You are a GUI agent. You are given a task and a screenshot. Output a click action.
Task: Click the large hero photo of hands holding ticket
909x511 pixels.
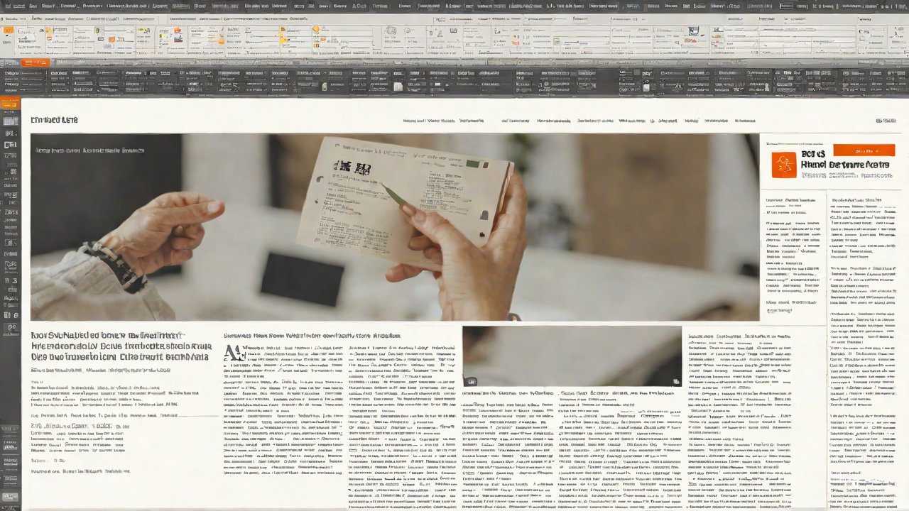(x=394, y=227)
